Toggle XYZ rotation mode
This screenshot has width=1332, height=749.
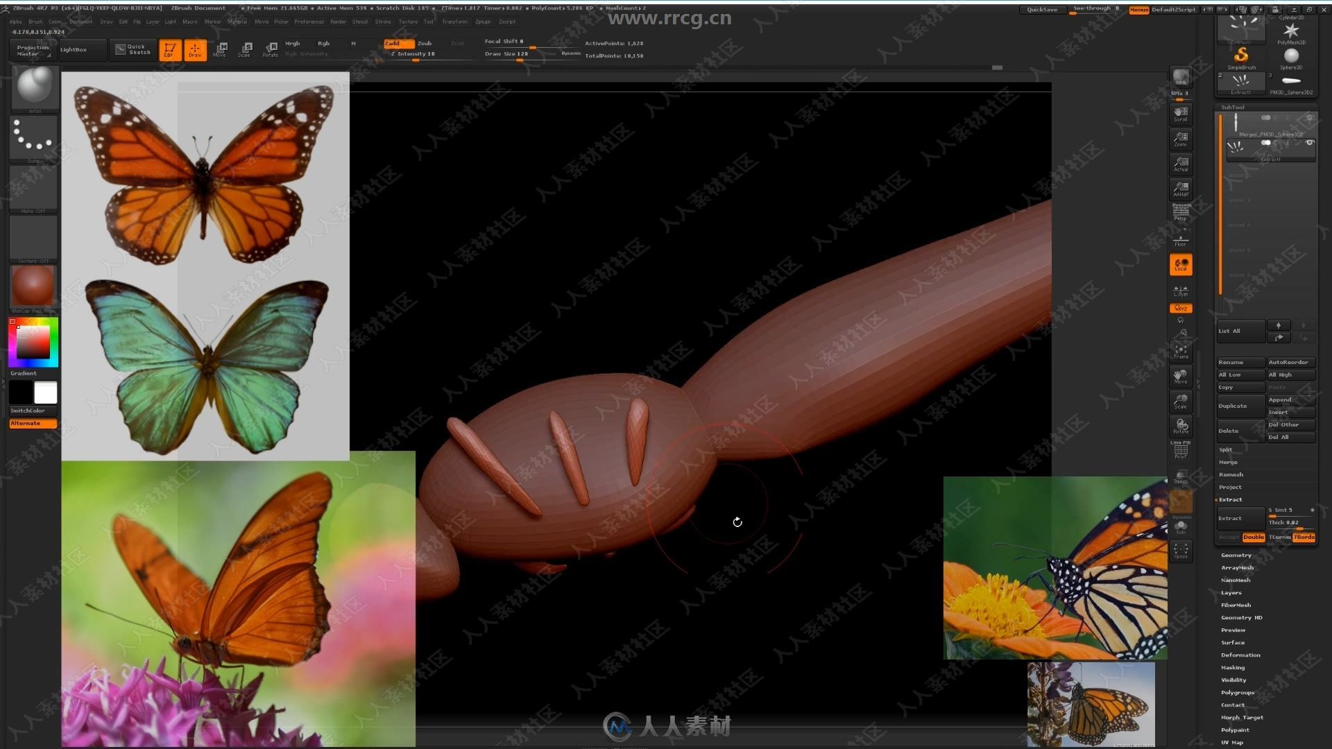[x=1181, y=309]
